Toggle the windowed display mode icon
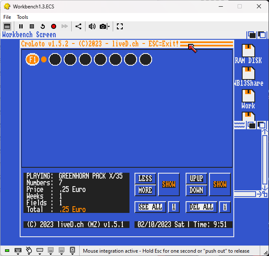This screenshot has width=269, height=256. [x=7, y=26]
